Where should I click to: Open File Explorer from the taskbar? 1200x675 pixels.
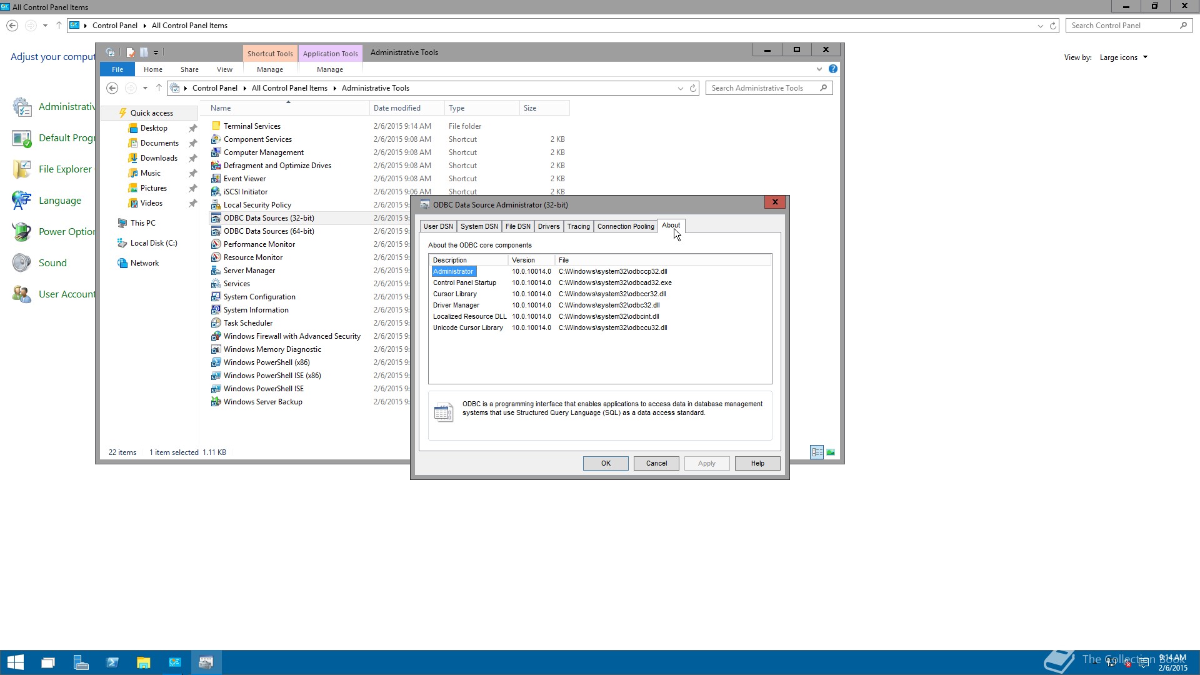coord(143,662)
